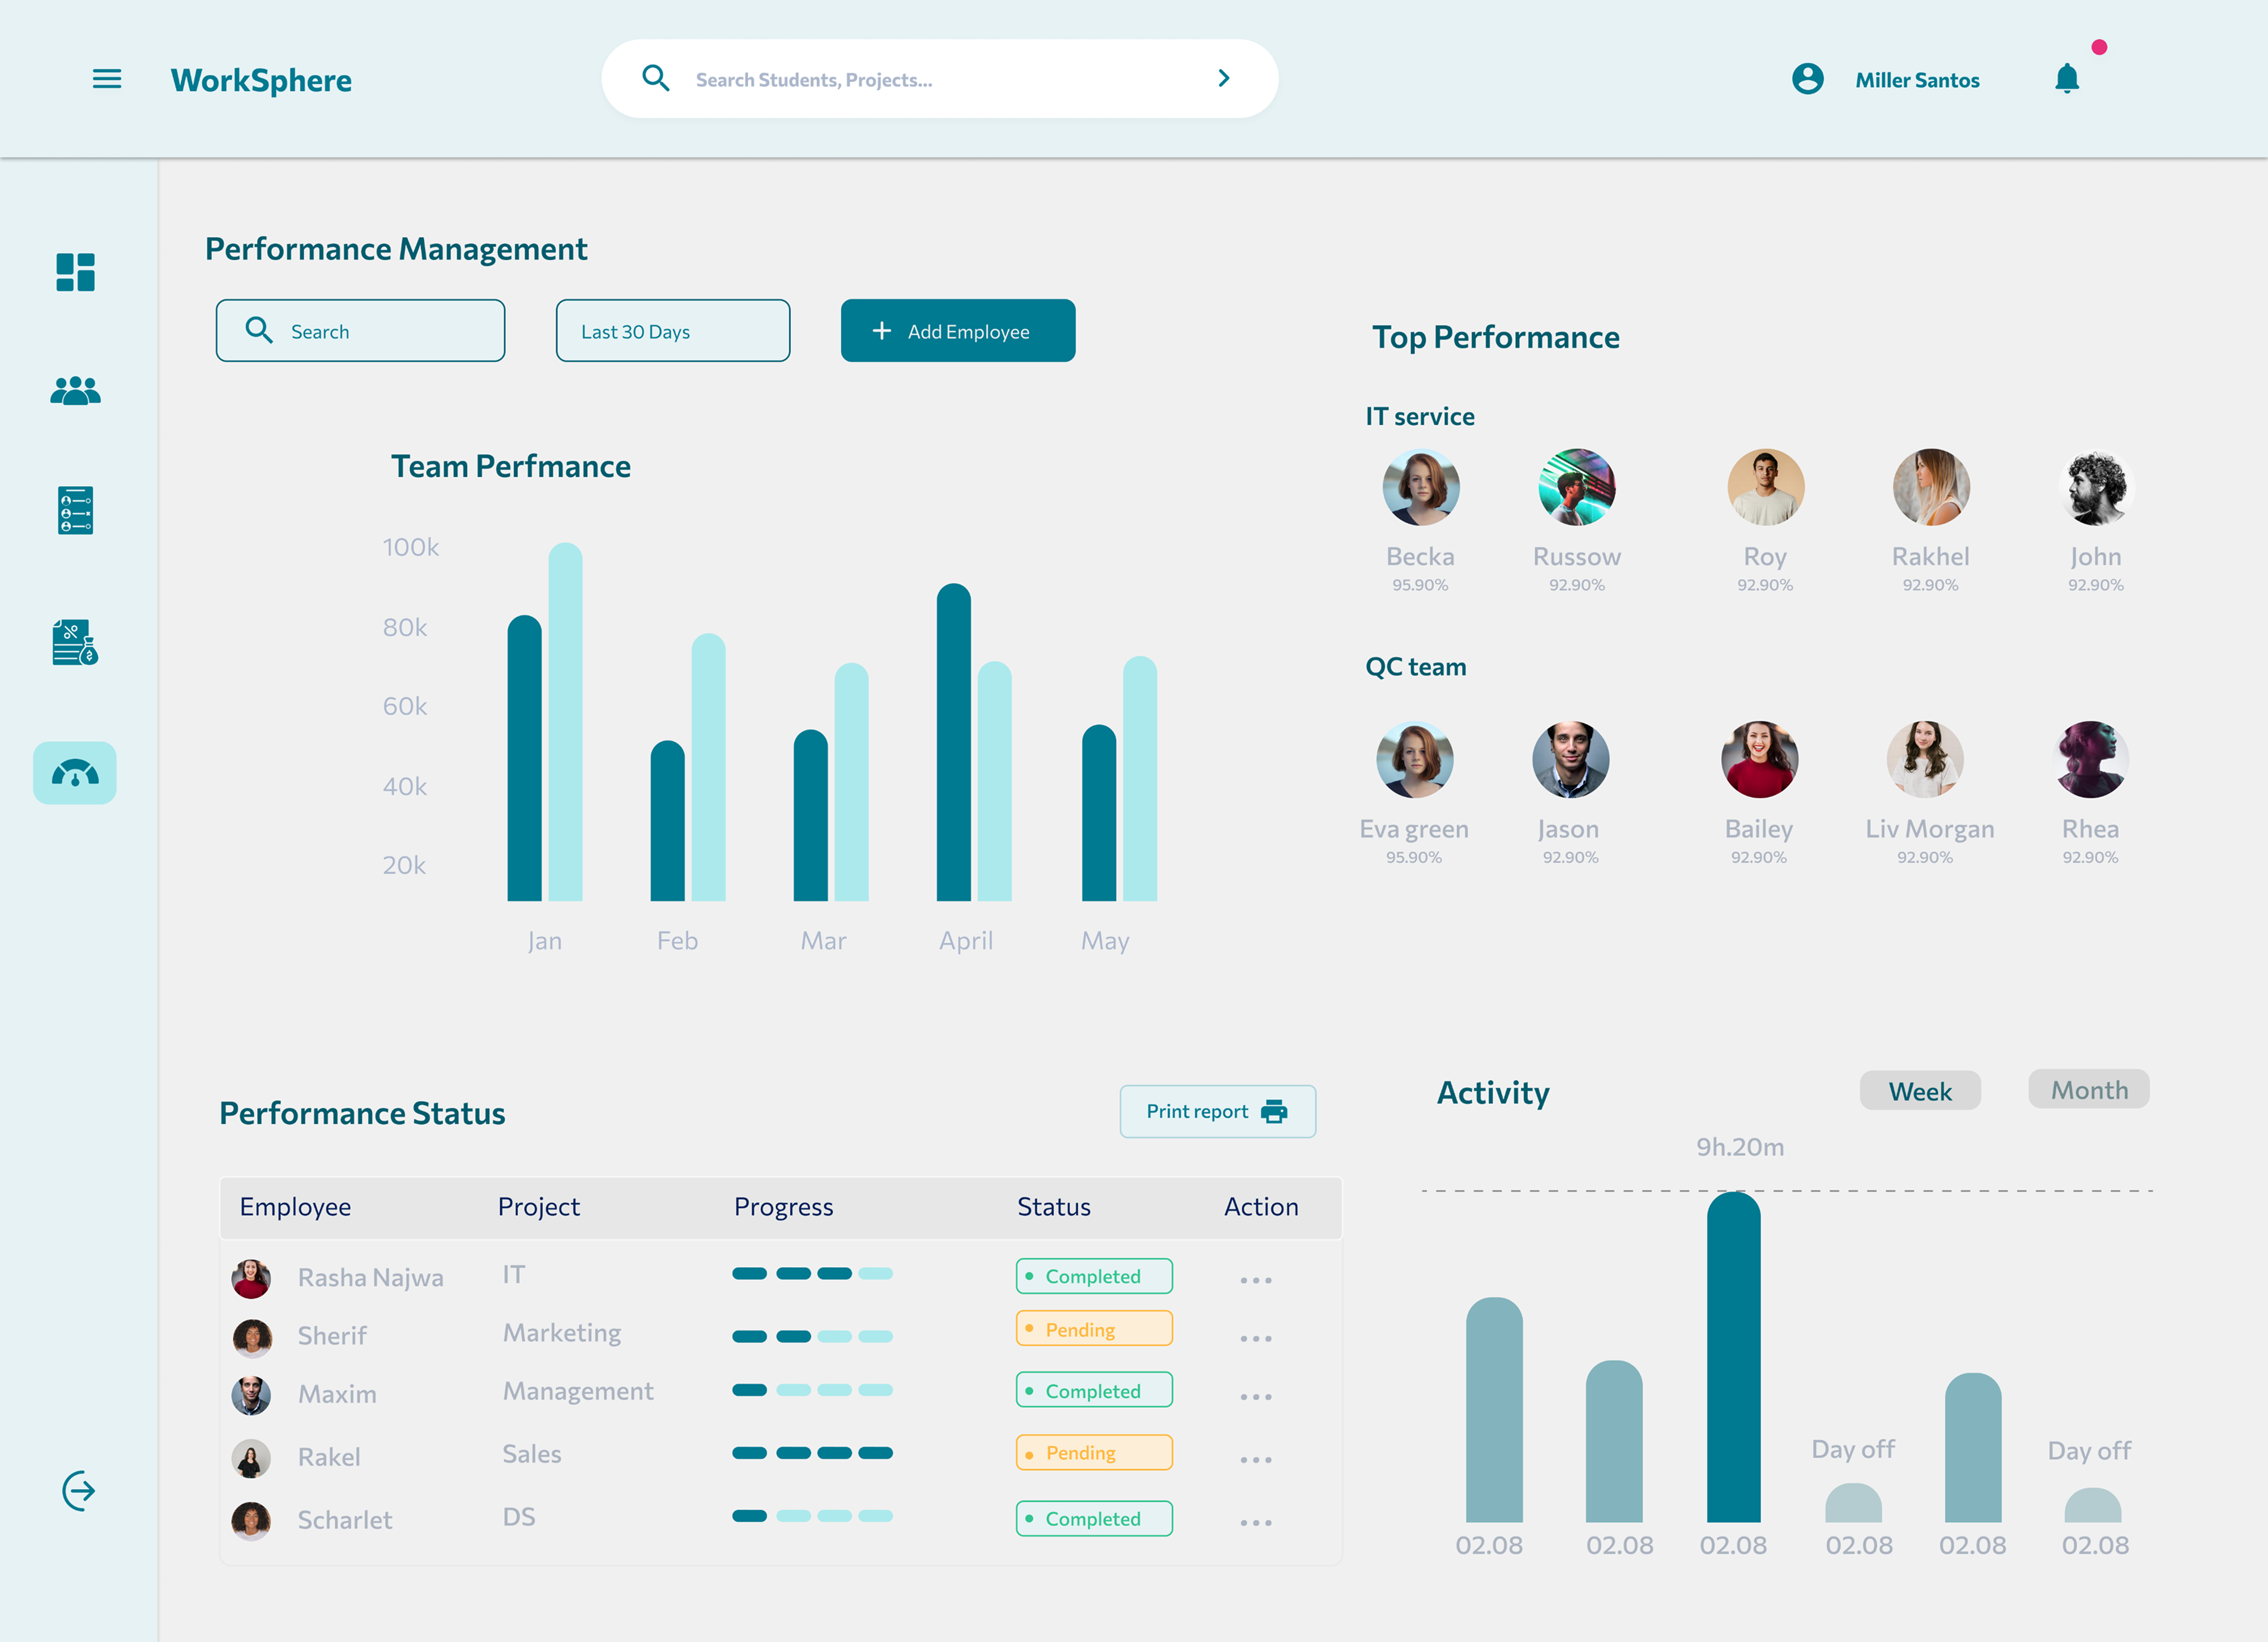This screenshot has width=2268, height=1642.
Task: Click the Print report button
Action: pyautogui.click(x=1217, y=1111)
